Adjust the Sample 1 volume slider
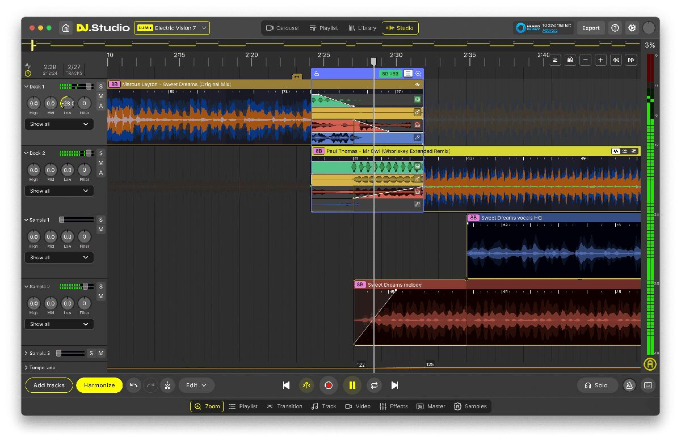The height and width of the screenshot is (441, 681). [x=62, y=219]
